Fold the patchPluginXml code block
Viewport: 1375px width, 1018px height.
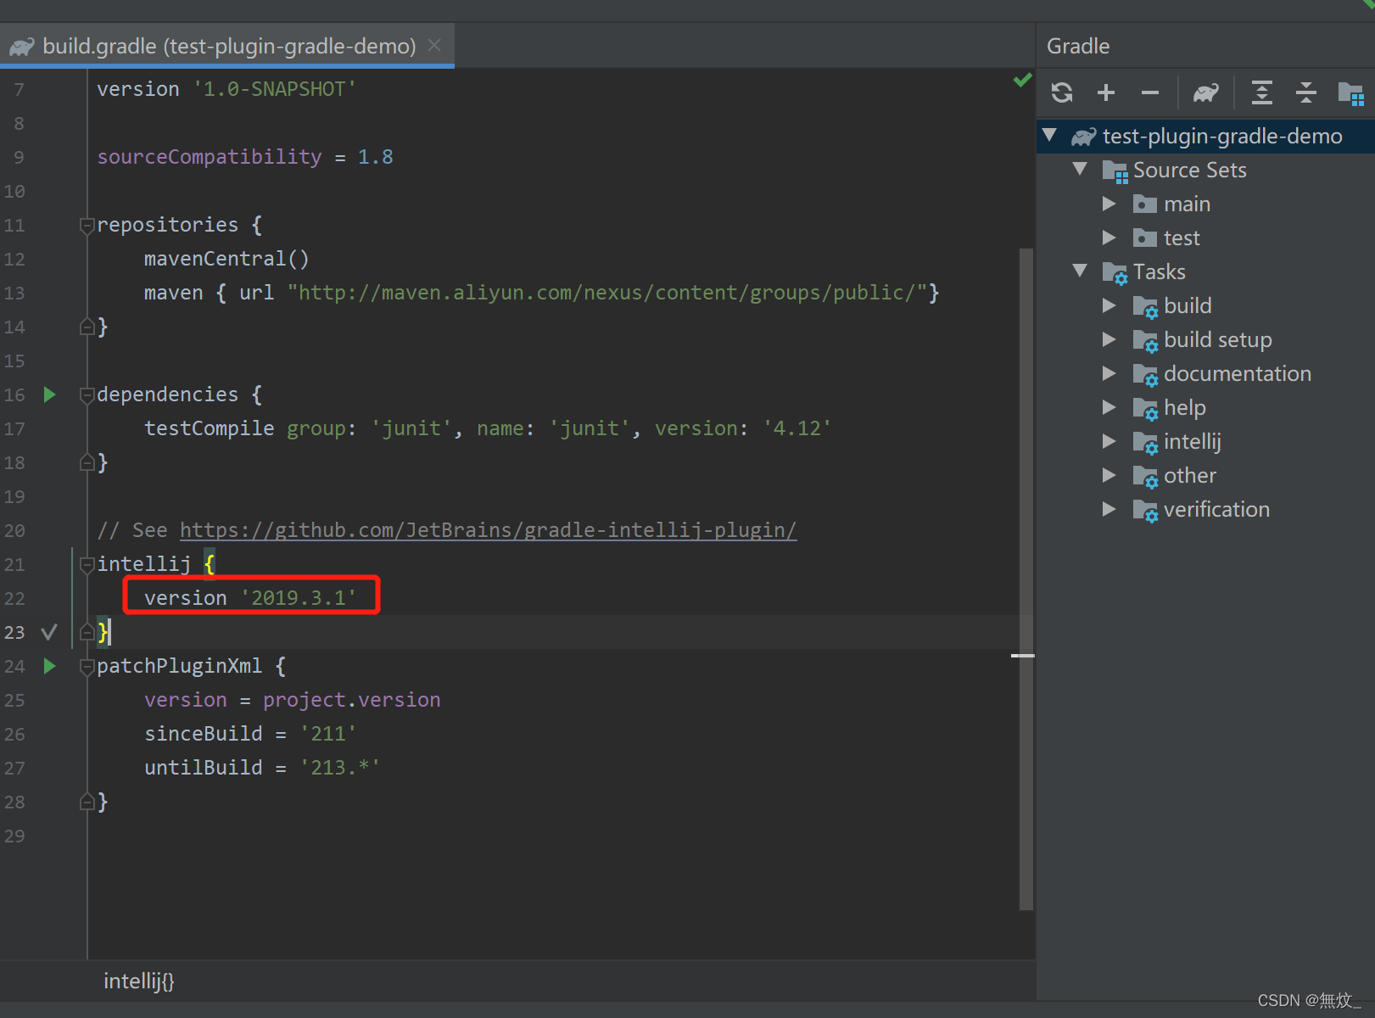tap(87, 666)
